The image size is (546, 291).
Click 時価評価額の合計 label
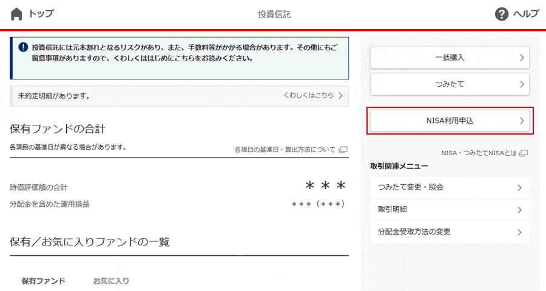(x=38, y=187)
